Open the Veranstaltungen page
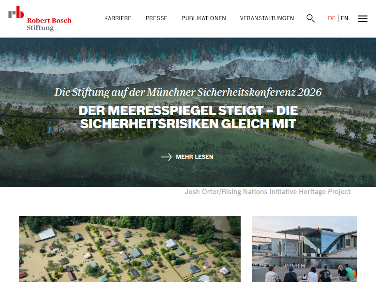This screenshot has width=376, height=282. coord(267,18)
